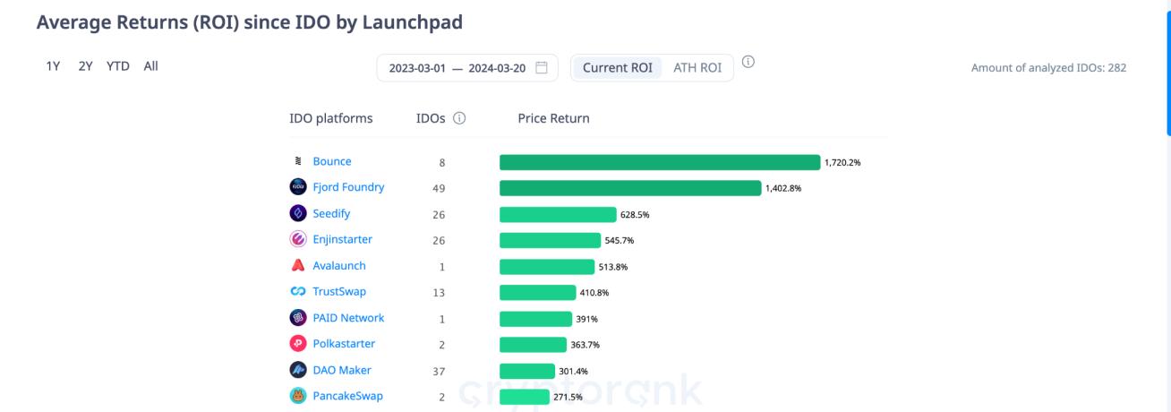This screenshot has width=1171, height=412.
Task: Click the Seedify logo icon
Action: [x=298, y=213]
